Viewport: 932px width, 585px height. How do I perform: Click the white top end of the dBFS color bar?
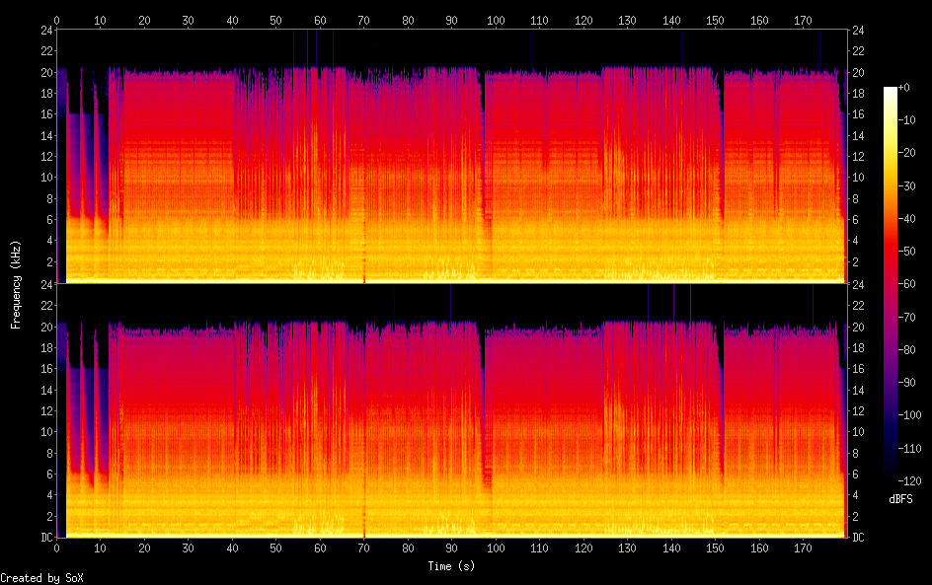(891, 91)
